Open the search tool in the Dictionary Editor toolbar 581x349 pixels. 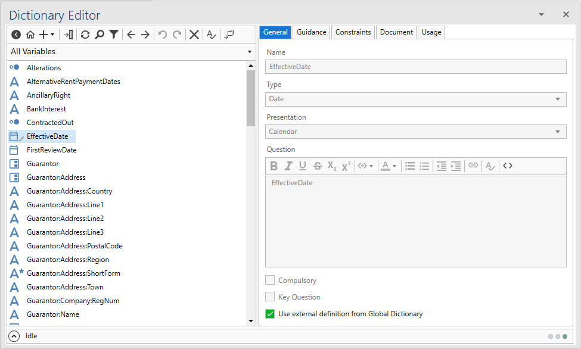(99, 35)
